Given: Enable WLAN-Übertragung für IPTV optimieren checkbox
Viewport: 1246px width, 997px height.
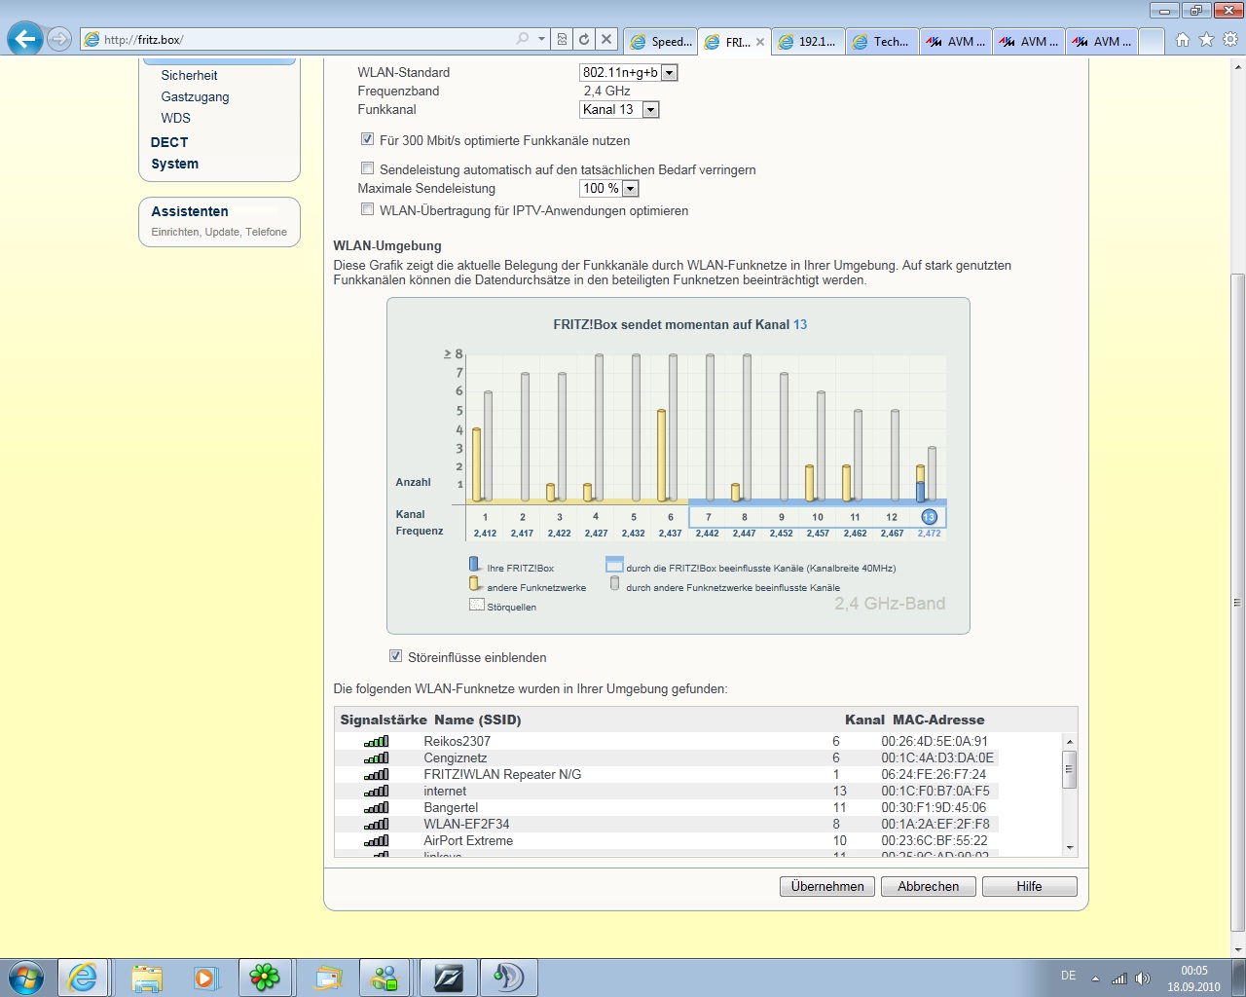Looking at the screenshot, I should (367, 209).
